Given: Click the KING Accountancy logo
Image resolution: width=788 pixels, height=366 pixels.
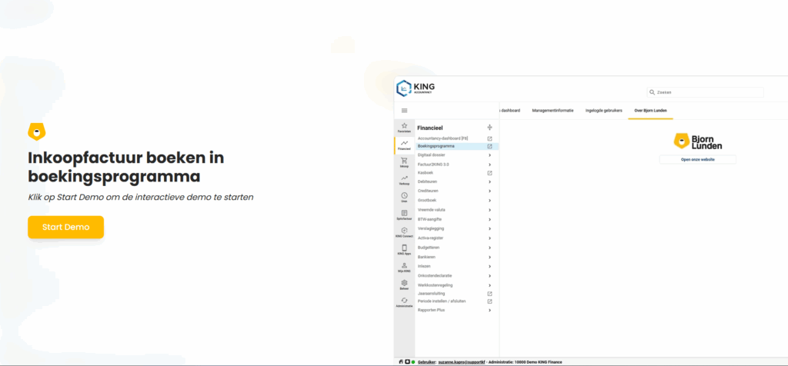Looking at the screenshot, I should coord(416,88).
